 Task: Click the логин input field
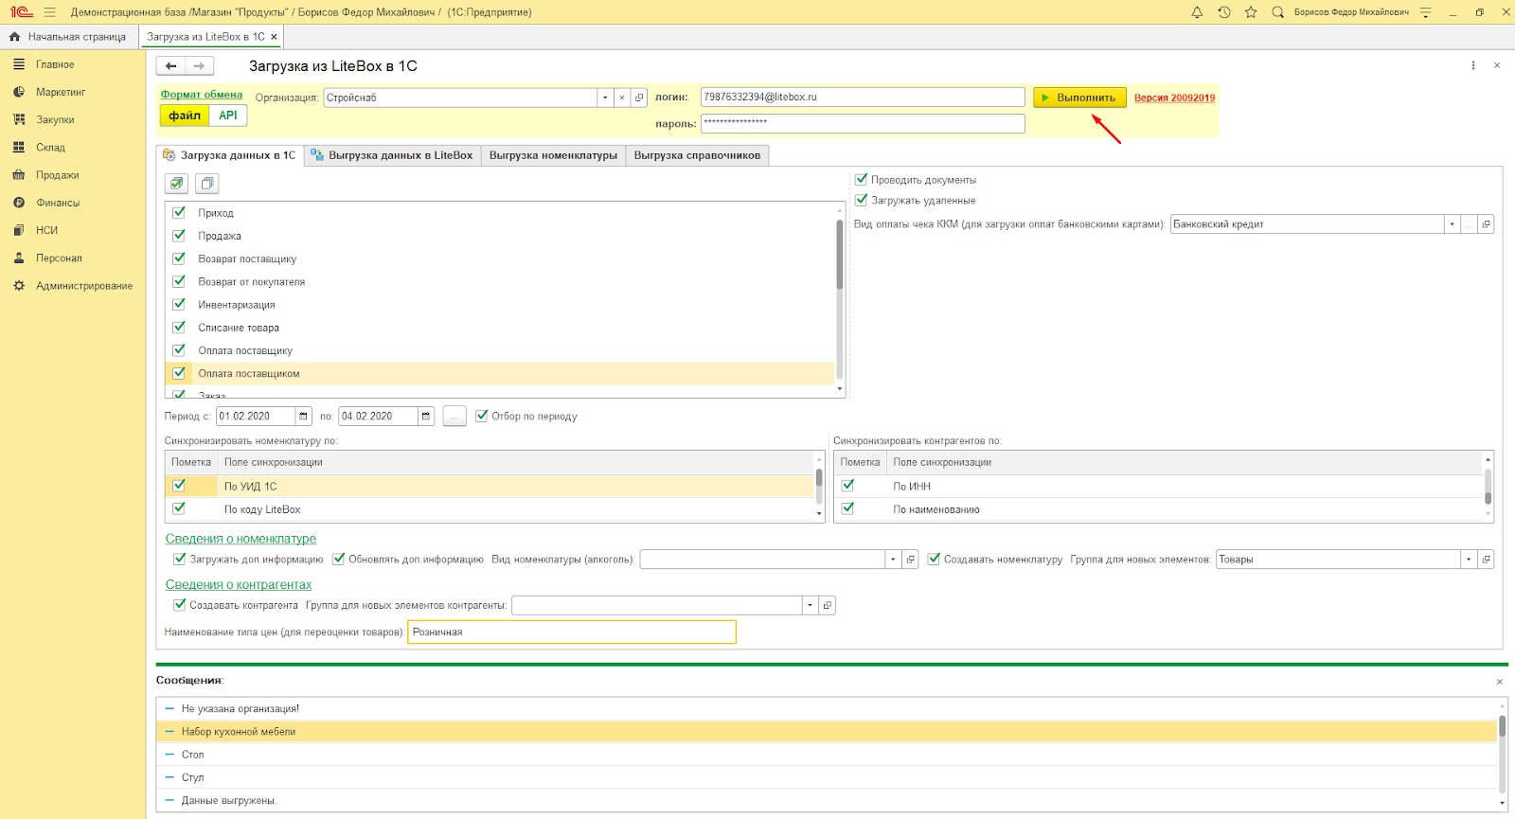coord(863,98)
